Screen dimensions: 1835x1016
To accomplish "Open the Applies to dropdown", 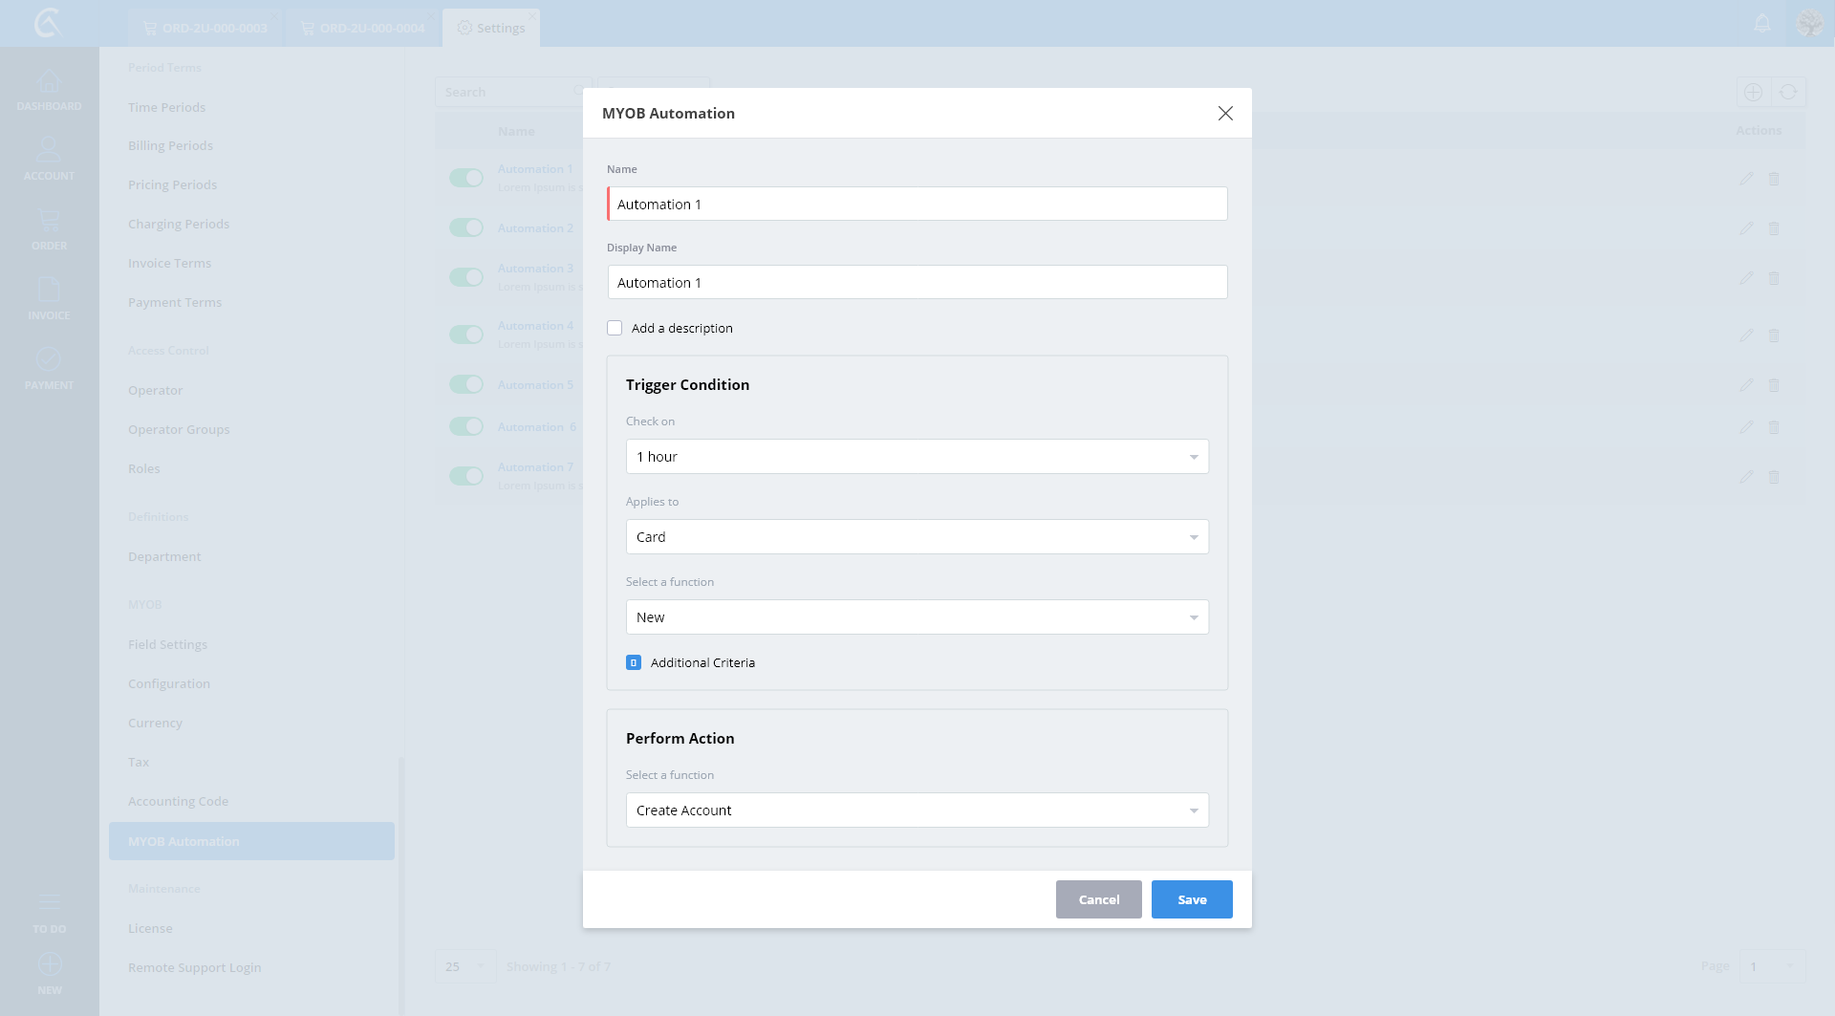I will [917, 537].
